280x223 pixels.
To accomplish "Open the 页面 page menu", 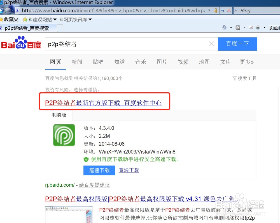I will point(274,28).
